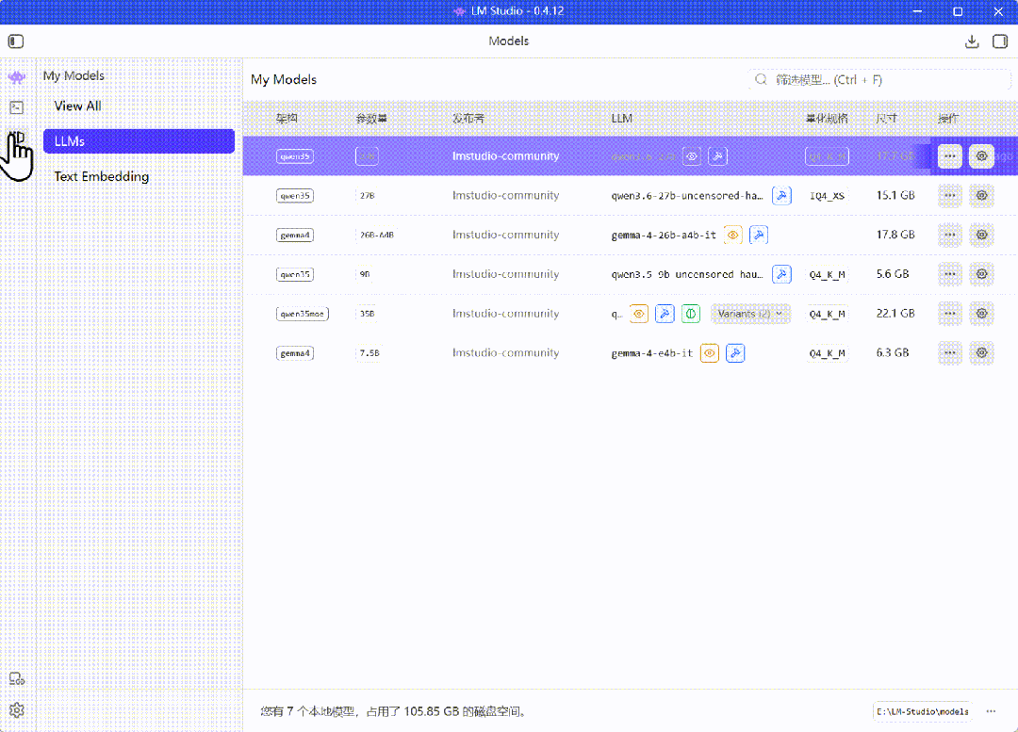Click vision eye icon on highlighted top row
The image size is (1018, 732).
click(x=692, y=156)
